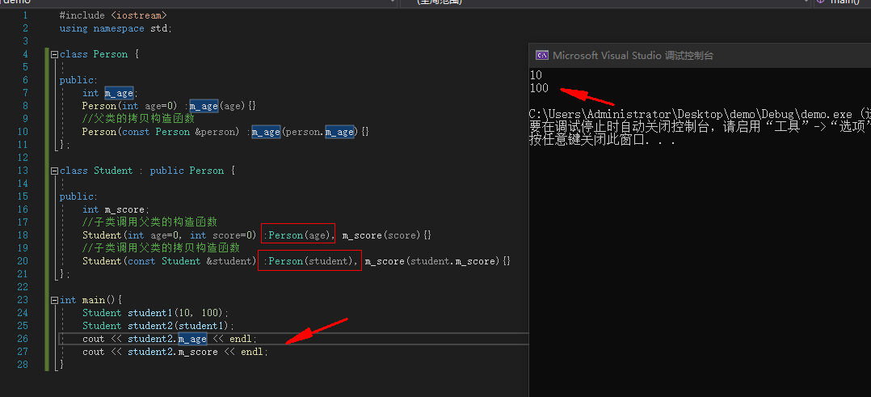Click m_age in the int declaration on line 7
This screenshot has width=871, height=397.
click(x=119, y=93)
